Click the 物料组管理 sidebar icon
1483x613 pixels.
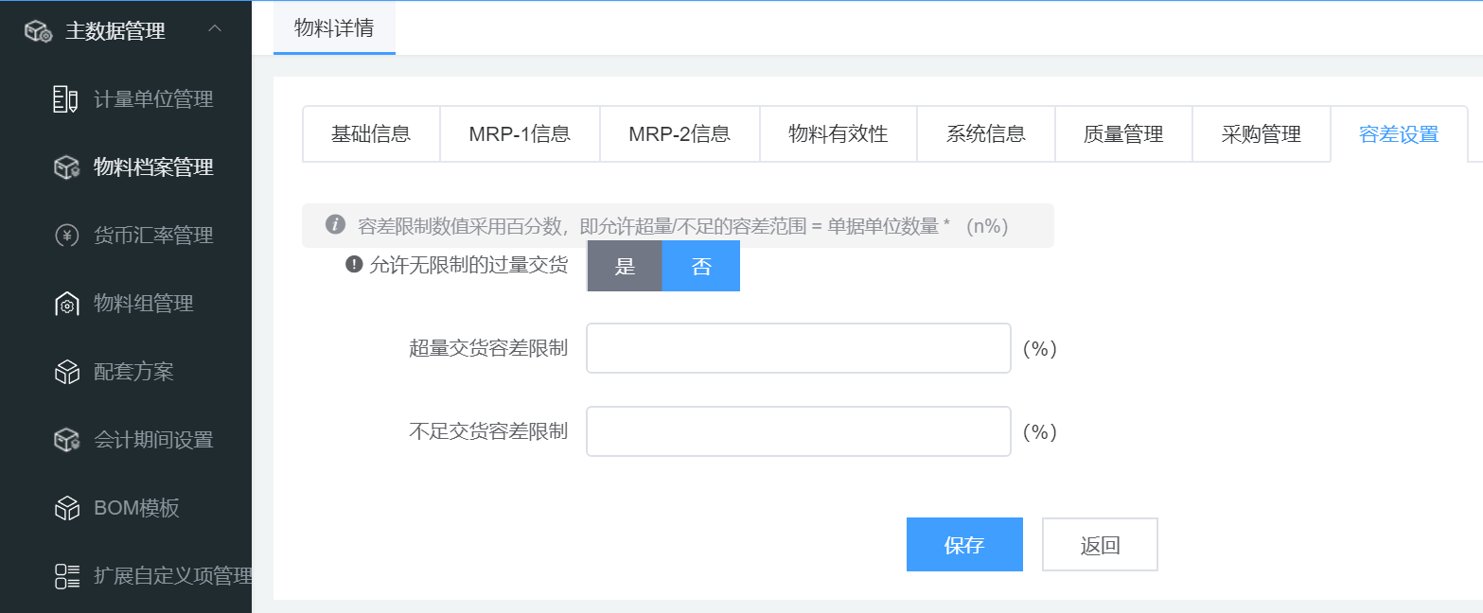coord(65,304)
